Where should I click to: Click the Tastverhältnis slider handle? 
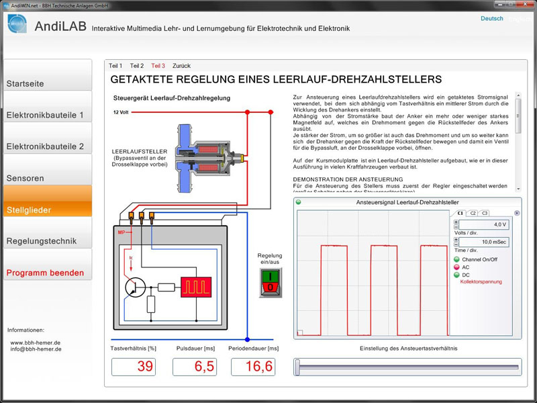tap(297, 367)
